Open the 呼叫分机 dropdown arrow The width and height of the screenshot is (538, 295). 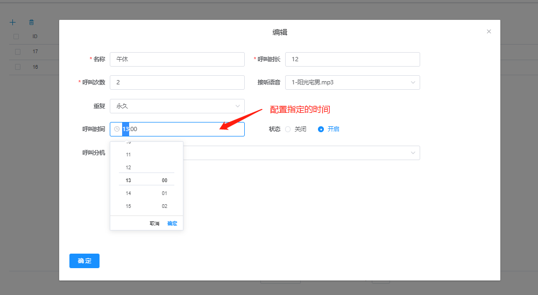pos(413,153)
